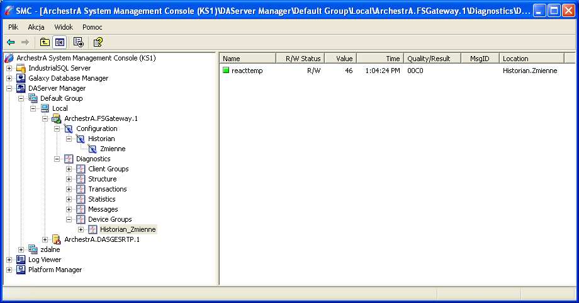Click the green status icon beside reacttemp
579x303 pixels.
pyautogui.click(x=226, y=70)
